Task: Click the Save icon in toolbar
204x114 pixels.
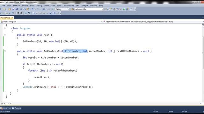Action: (13, 9)
